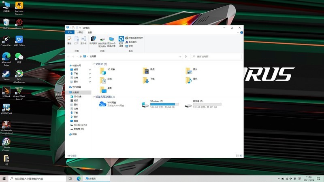The image size is (324, 182).
Task: Open Task View from the taskbar
Action: [70, 179]
